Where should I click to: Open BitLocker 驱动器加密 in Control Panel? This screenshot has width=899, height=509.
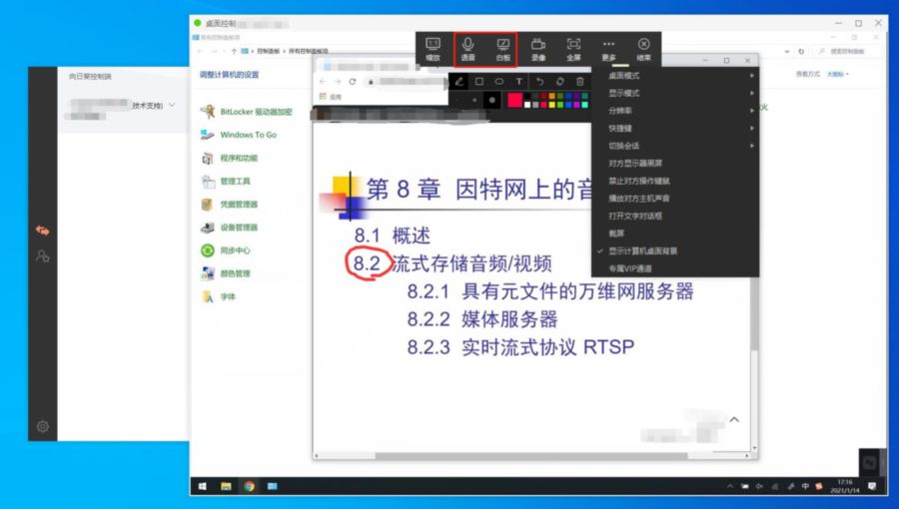point(247,112)
